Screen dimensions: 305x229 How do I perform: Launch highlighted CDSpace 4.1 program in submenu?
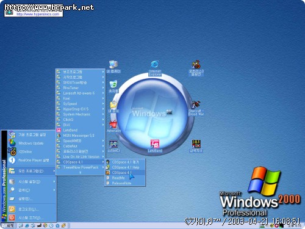(x=125, y=173)
